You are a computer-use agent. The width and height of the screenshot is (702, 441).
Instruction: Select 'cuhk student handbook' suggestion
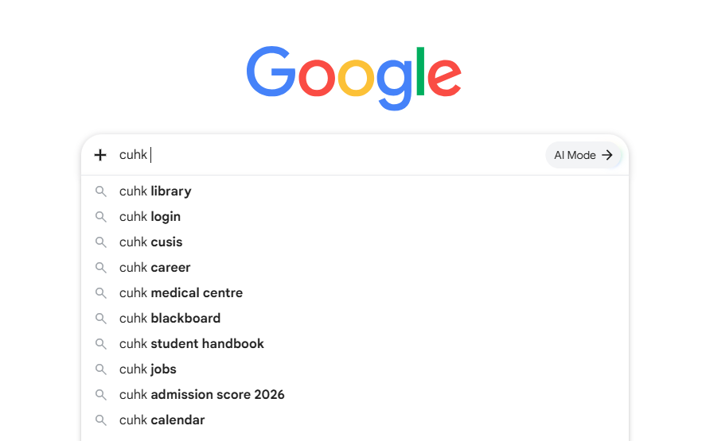[x=355, y=344]
